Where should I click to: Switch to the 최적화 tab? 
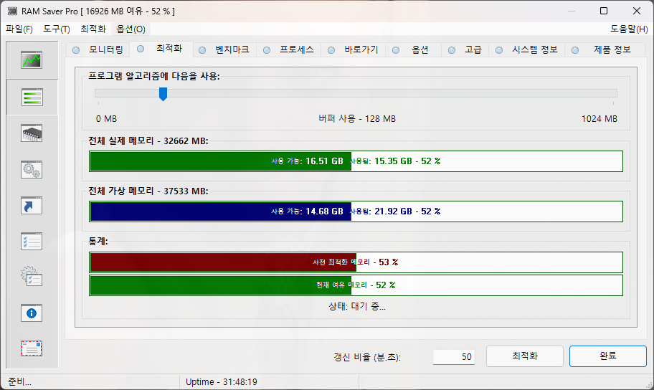click(161, 49)
